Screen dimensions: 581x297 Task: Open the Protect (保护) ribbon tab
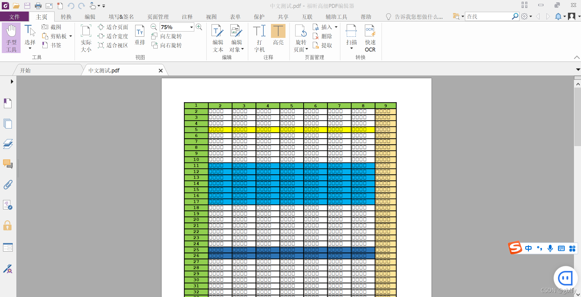[259, 17]
